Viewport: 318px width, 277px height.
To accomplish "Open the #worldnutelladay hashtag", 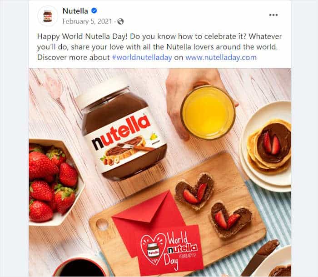I will click(142, 57).
